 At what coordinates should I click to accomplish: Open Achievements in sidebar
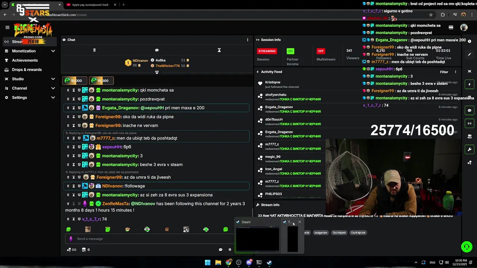[25, 60]
